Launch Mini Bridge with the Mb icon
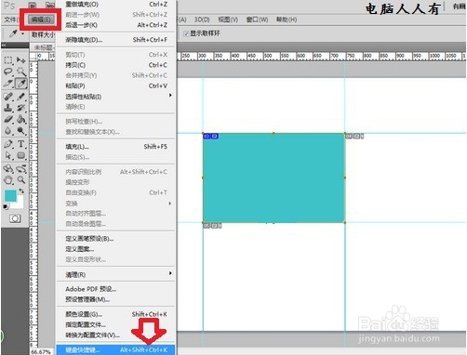This screenshot has width=467, height=355. coord(49,5)
